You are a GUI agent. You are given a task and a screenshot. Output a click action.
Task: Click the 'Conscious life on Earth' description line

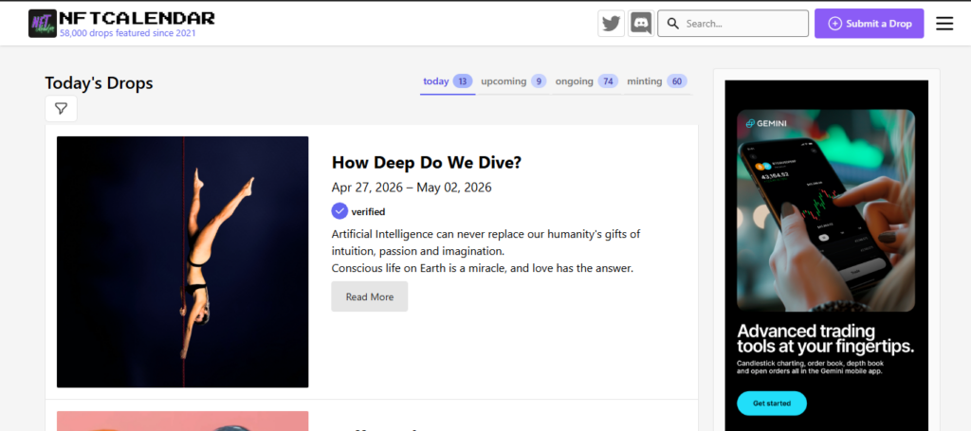click(x=483, y=269)
